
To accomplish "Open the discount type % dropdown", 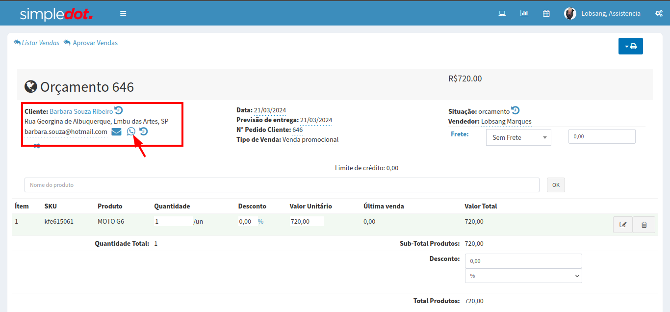I will 523,276.
